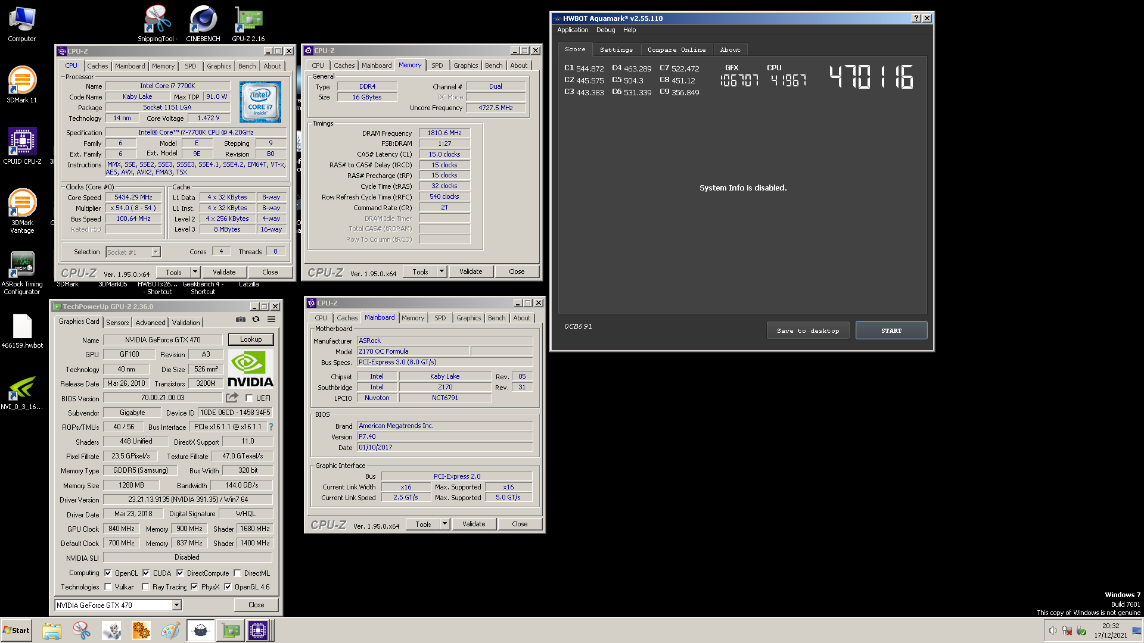Viewport: 1144px width, 643px height.
Task: Click orange gears icon in taskbar
Action: 141,630
